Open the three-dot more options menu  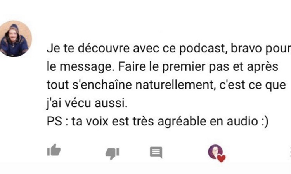(x=290, y=152)
